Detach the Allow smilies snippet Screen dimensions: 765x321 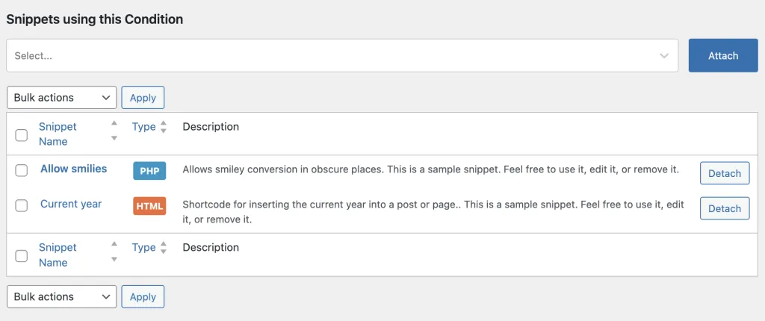point(725,173)
